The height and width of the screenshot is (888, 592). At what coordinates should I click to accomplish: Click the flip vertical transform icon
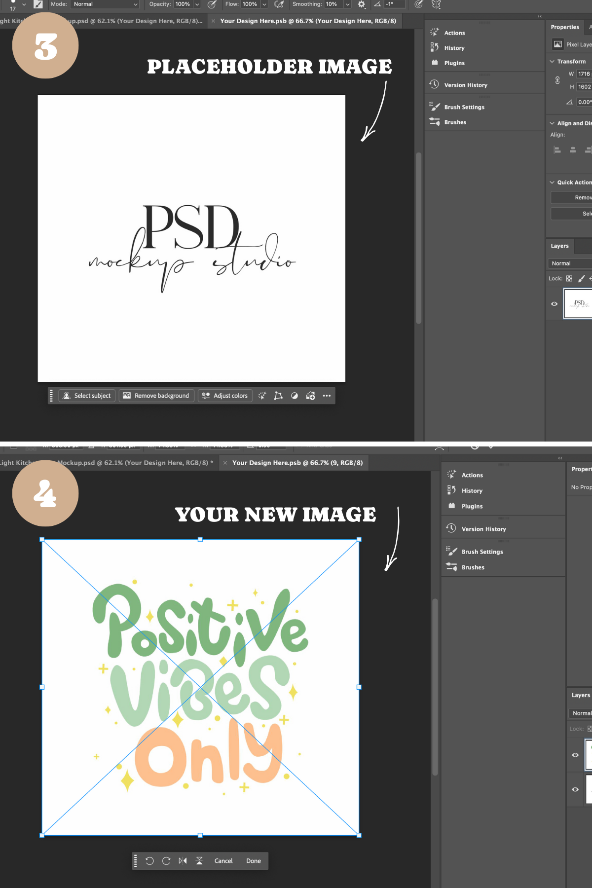tap(199, 861)
